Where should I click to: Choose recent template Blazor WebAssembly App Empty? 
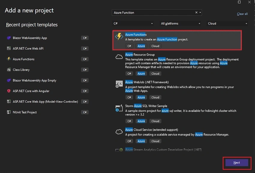[x=34, y=80]
